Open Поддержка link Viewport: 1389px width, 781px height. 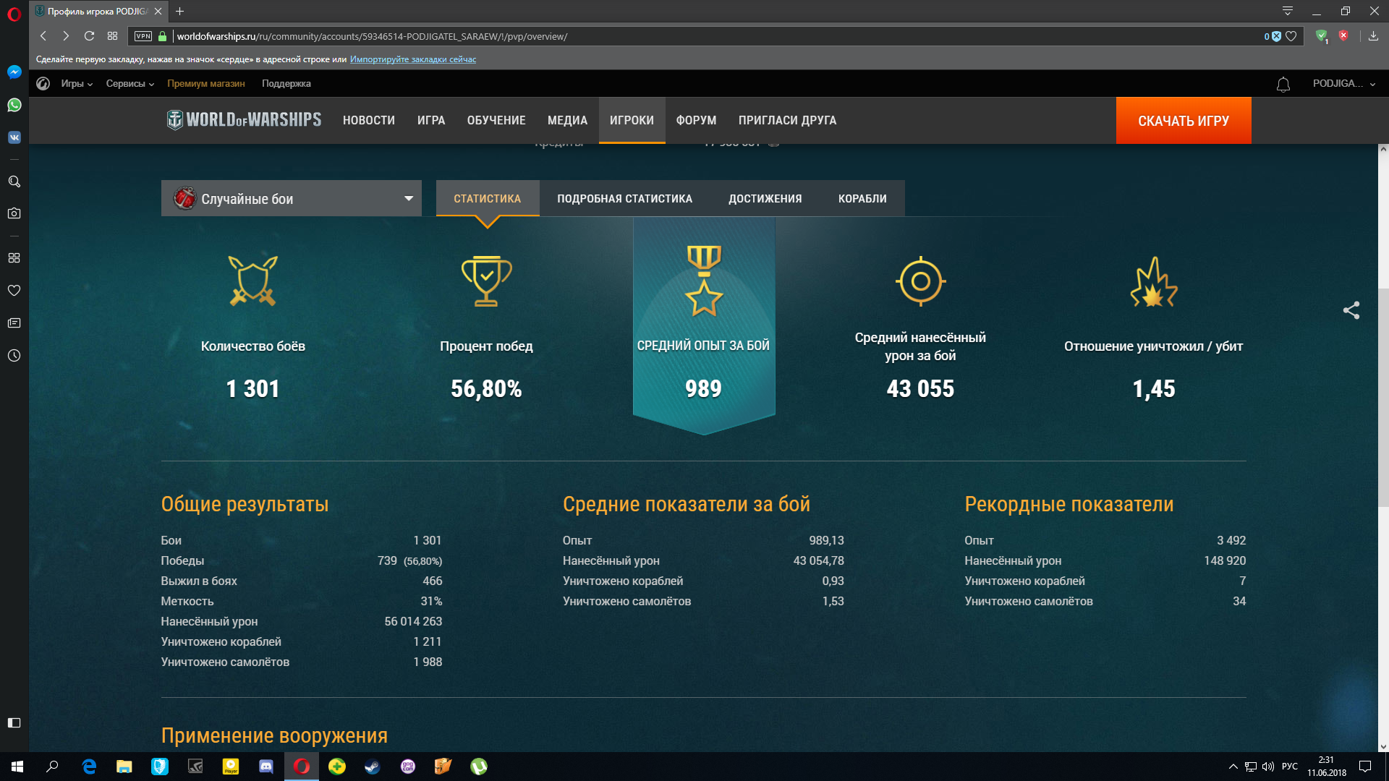click(286, 84)
